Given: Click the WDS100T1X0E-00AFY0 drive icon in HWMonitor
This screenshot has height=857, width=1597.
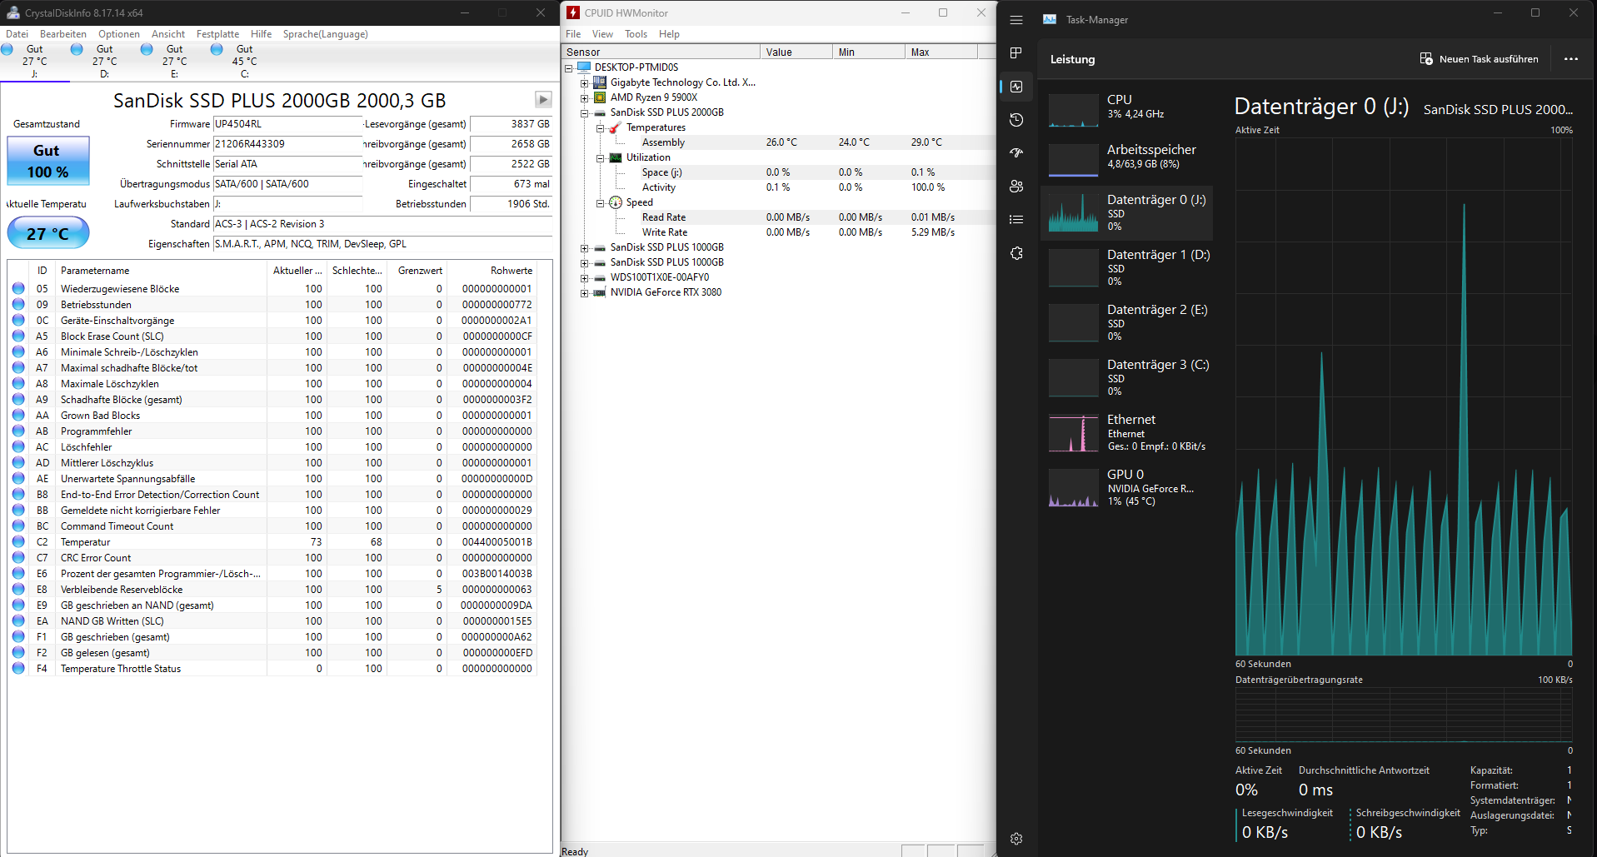Looking at the screenshot, I should tap(600, 277).
